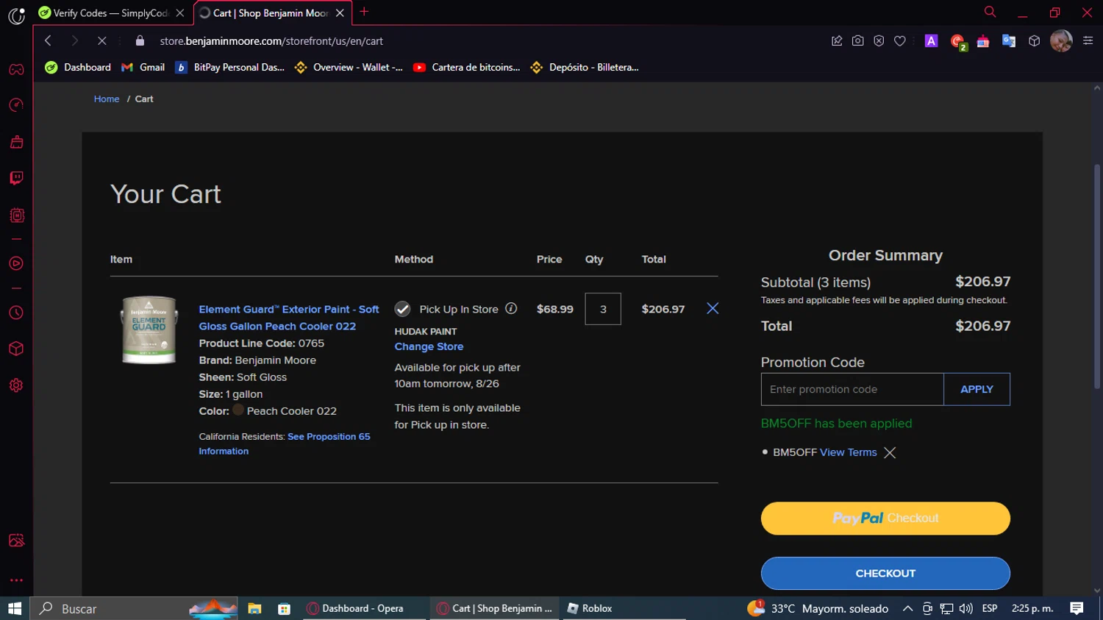This screenshot has height=620, width=1103.
Task: Open the translate extension icon
Action: pyautogui.click(x=1009, y=41)
